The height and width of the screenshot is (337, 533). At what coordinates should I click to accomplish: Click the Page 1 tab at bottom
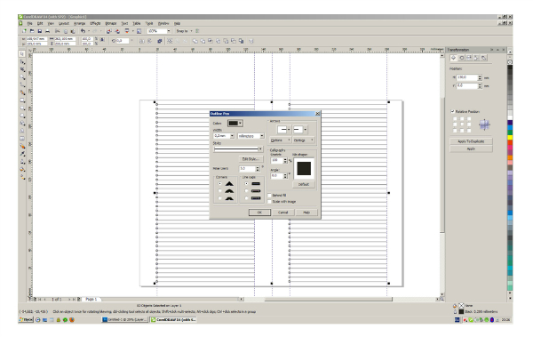tap(91, 300)
